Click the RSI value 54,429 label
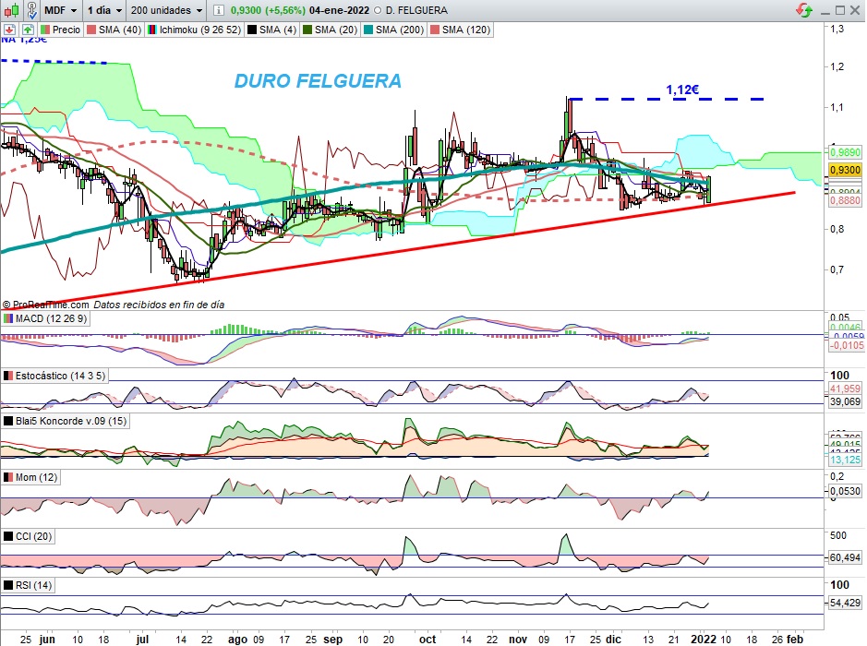Screen dimensions: 867x646 846,603
